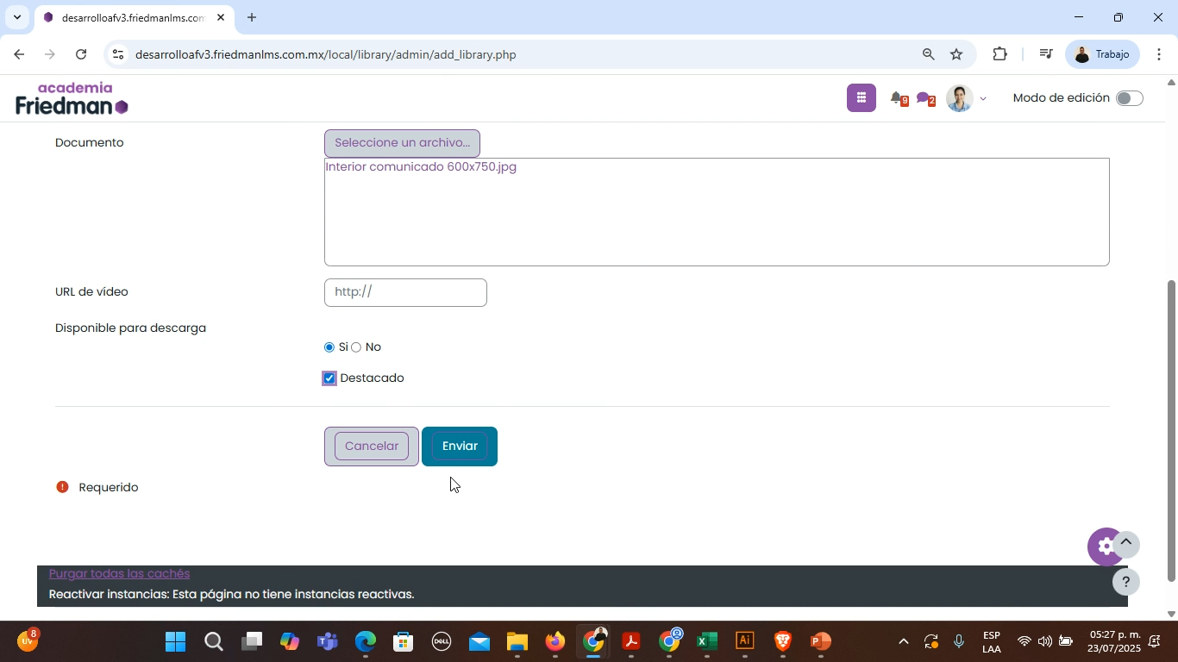Viewport: 1178px width, 662px height.
Task: Open Brave browser from taskbar
Action: click(782, 642)
